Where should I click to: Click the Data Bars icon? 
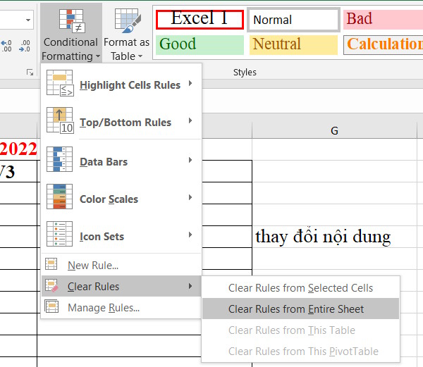[x=60, y=159]
